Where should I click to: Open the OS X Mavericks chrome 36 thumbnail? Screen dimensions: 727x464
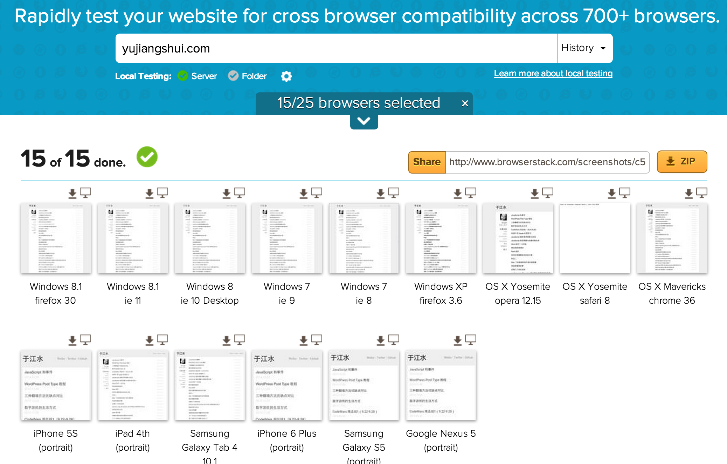point(672,238)
